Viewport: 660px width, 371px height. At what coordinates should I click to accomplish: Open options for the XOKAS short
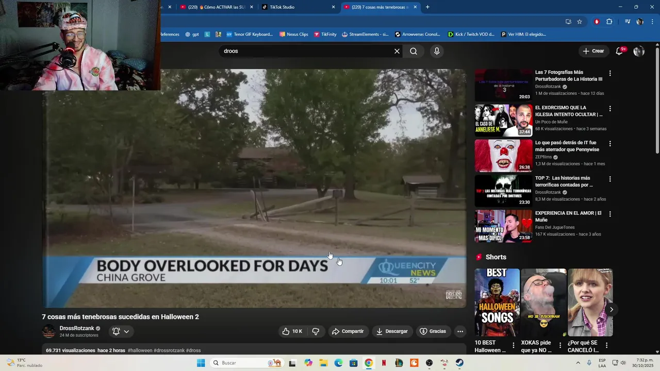point(560,345)
